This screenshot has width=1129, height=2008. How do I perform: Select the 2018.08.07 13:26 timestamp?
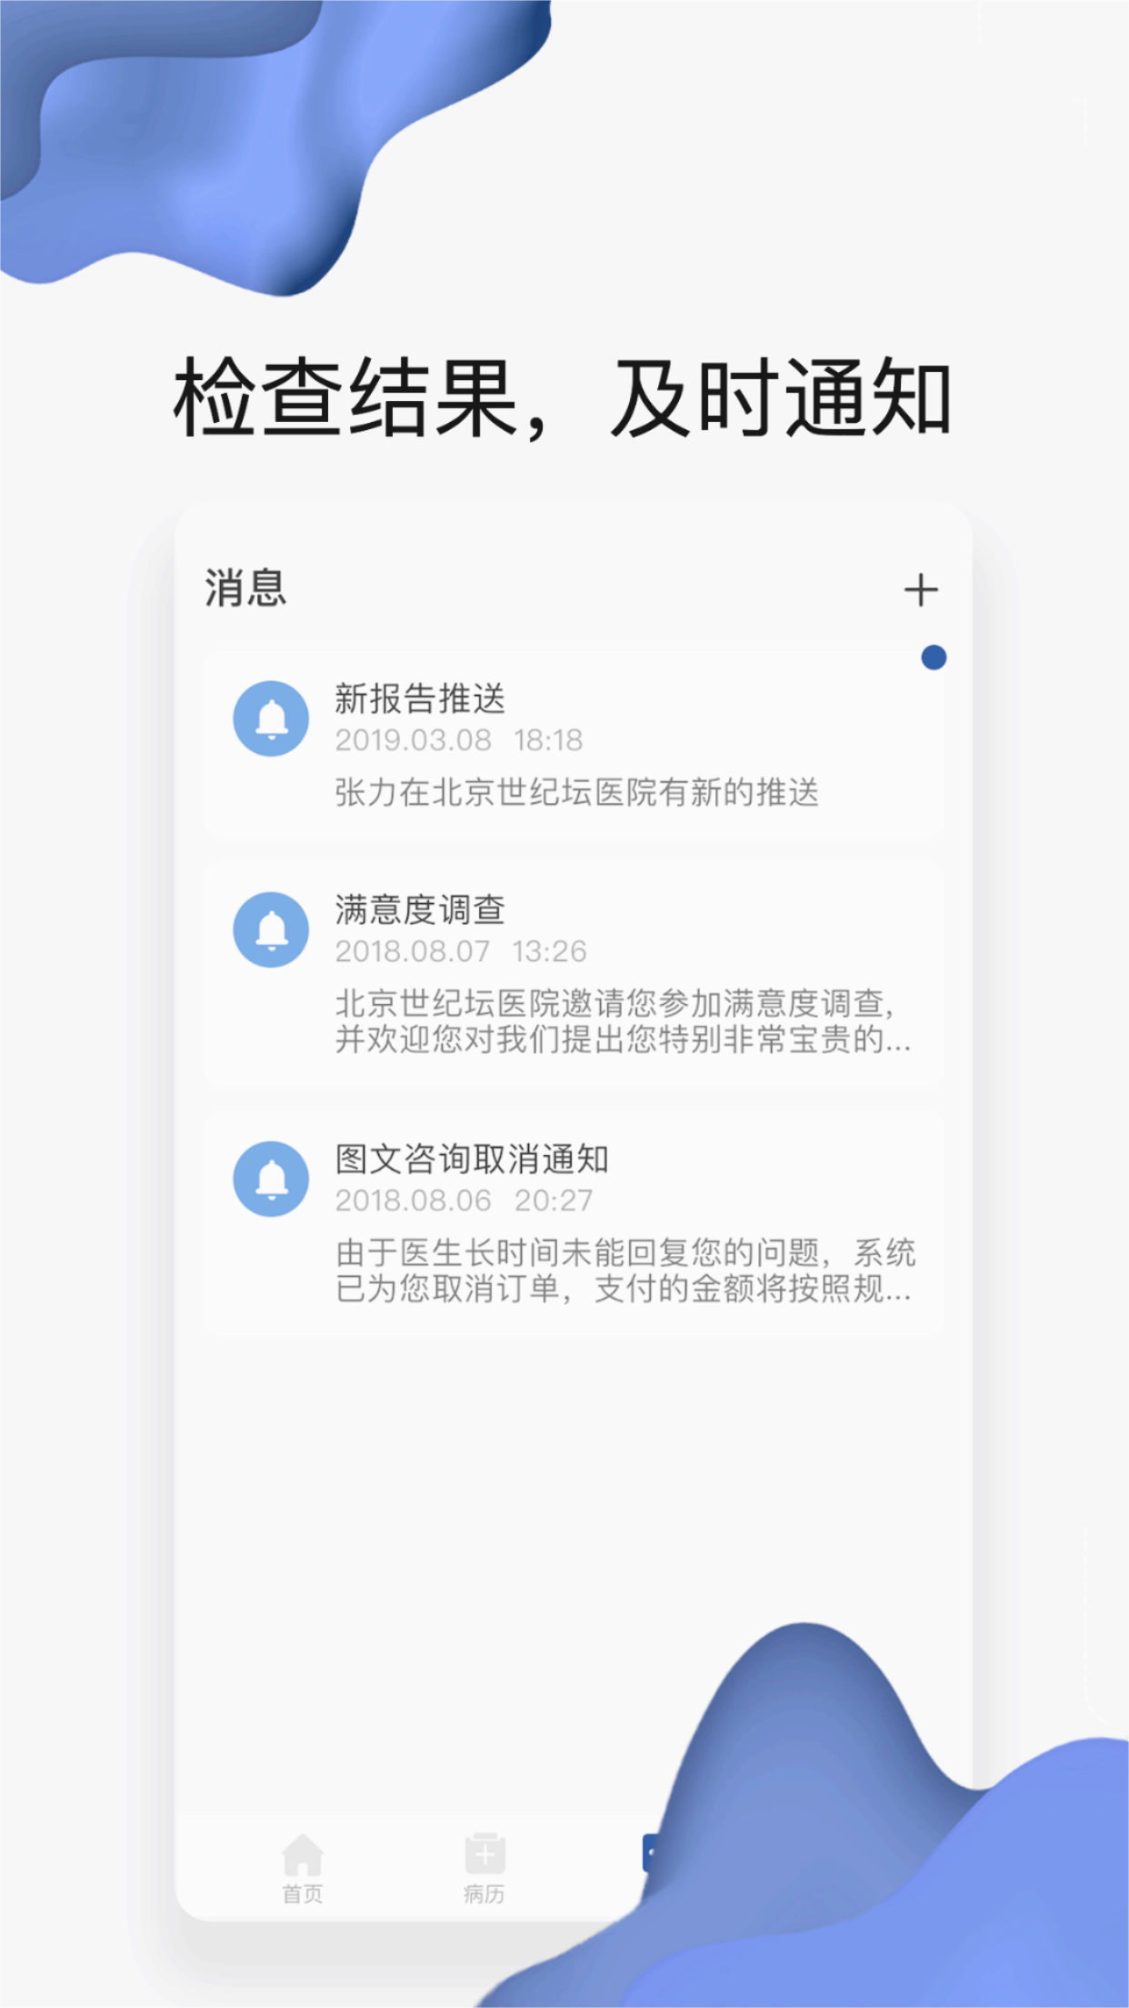[461, 951]
